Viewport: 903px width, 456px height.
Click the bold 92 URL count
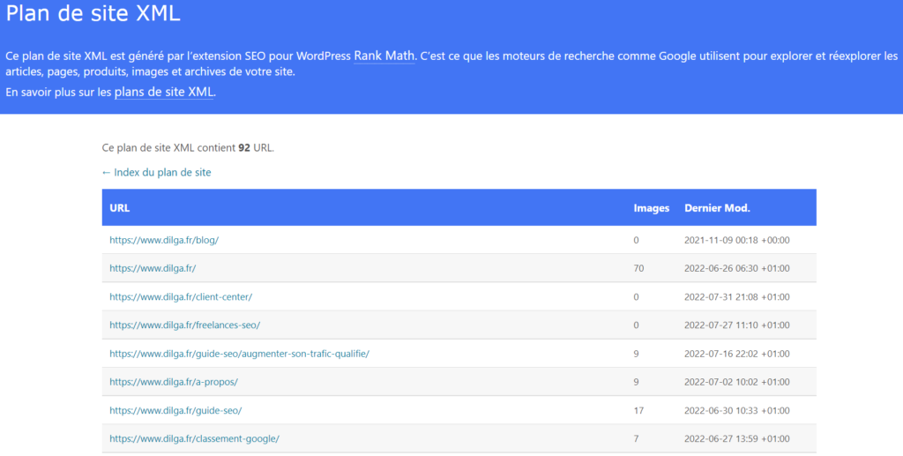click(x=244, y=147)
